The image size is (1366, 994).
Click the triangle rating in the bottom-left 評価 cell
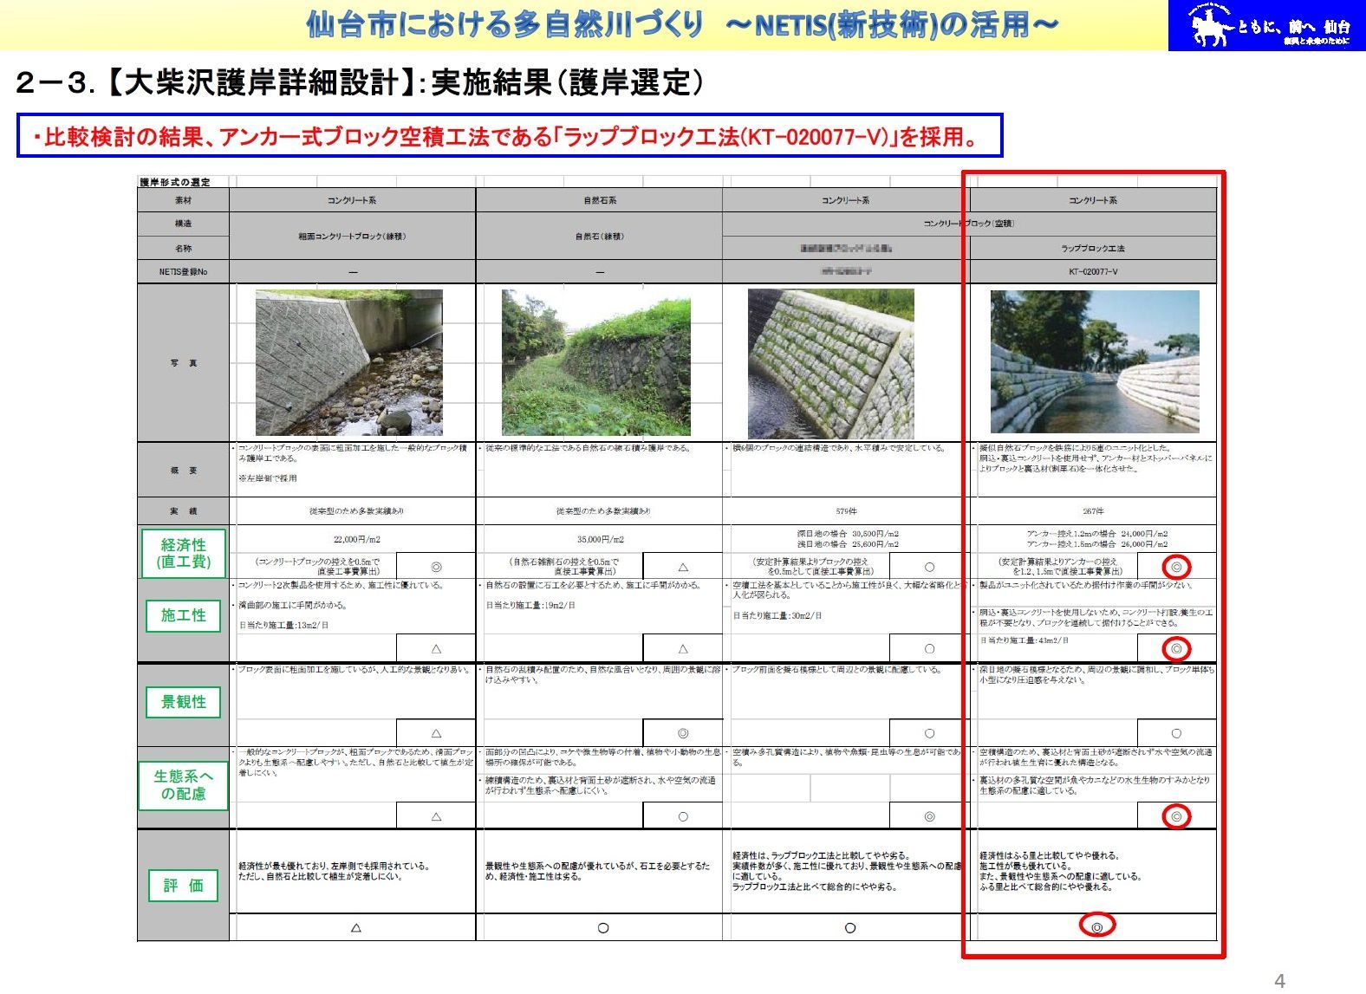355,927
